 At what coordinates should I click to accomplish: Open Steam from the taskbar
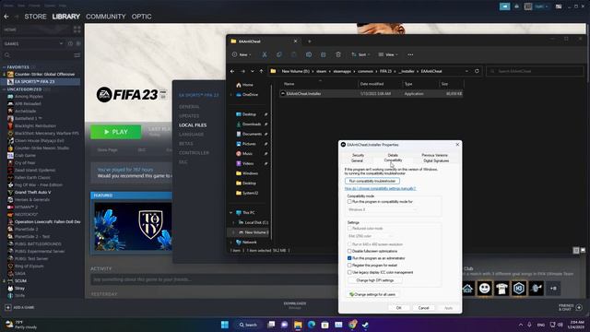(365, 325)
